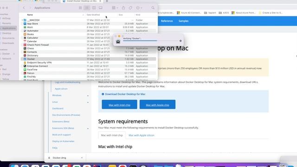Open the Docker.dmg download options chevron
Viewport: 297px width, 167px height.
click(x=82, y=158)
